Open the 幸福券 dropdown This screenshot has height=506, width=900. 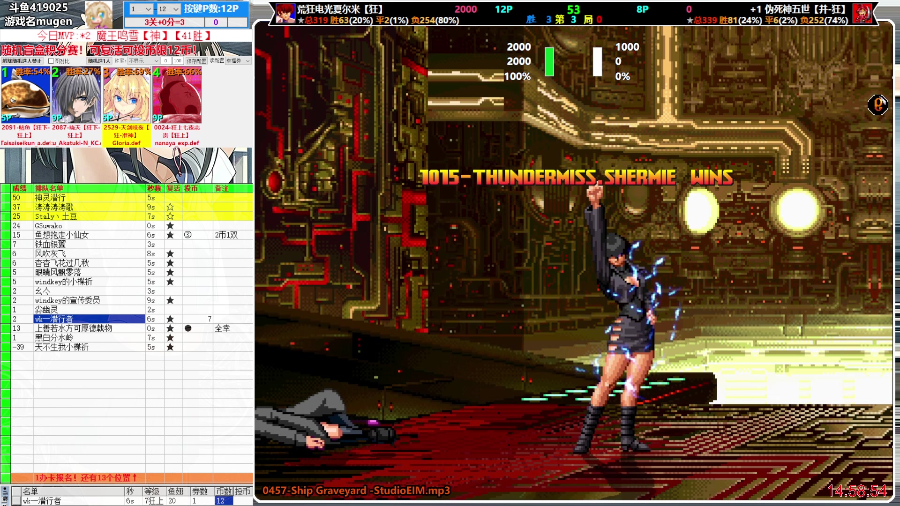tap(238, 61)
